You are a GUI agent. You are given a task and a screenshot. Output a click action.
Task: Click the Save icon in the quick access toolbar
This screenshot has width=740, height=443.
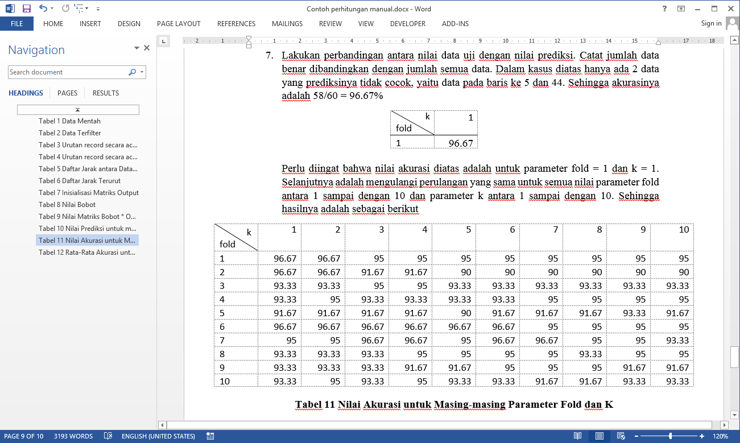(x=26, y=9)
